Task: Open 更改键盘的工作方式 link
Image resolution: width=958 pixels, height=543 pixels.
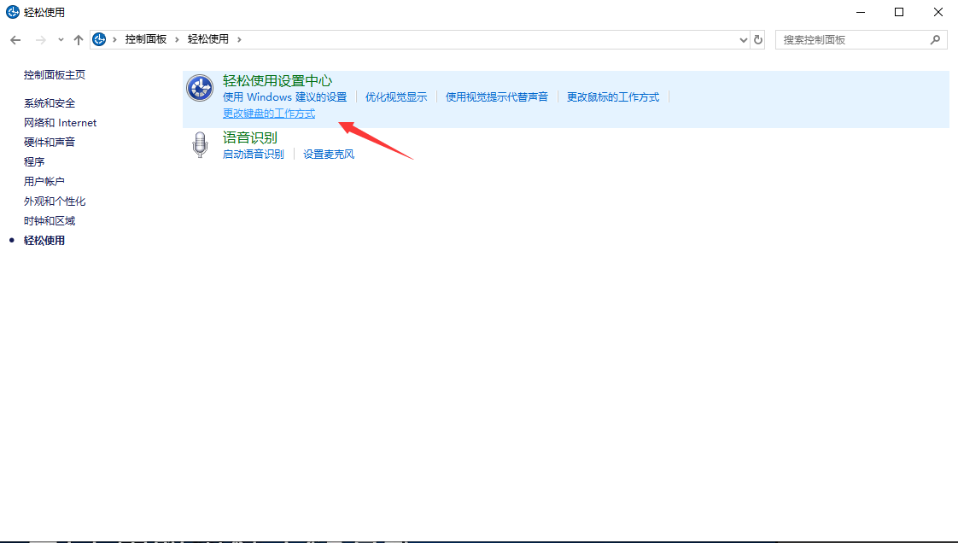Action: 269,114
